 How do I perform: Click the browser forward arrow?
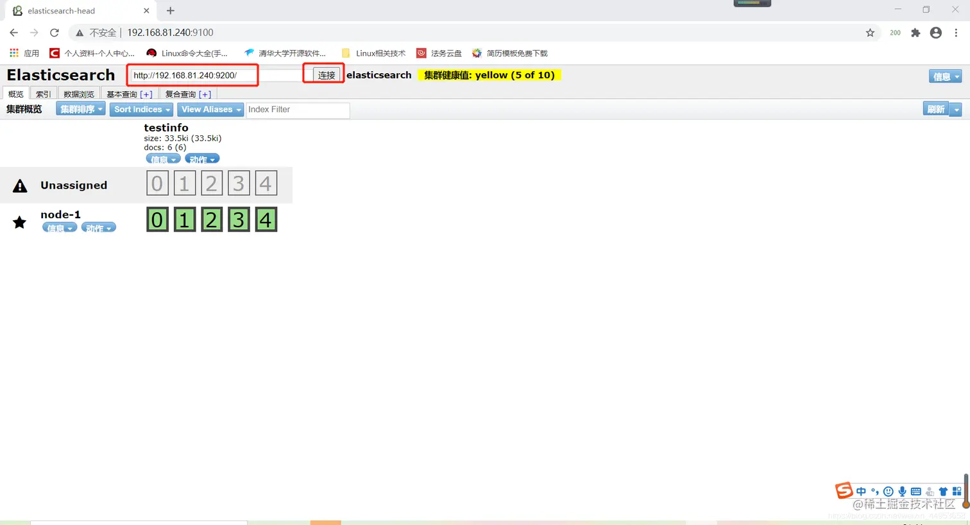(34, 33)
